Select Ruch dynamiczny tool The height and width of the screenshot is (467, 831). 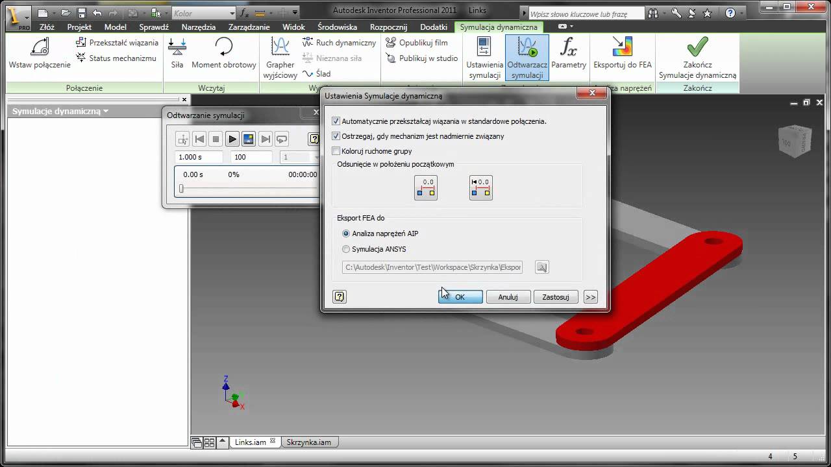[x=339, y=43]
